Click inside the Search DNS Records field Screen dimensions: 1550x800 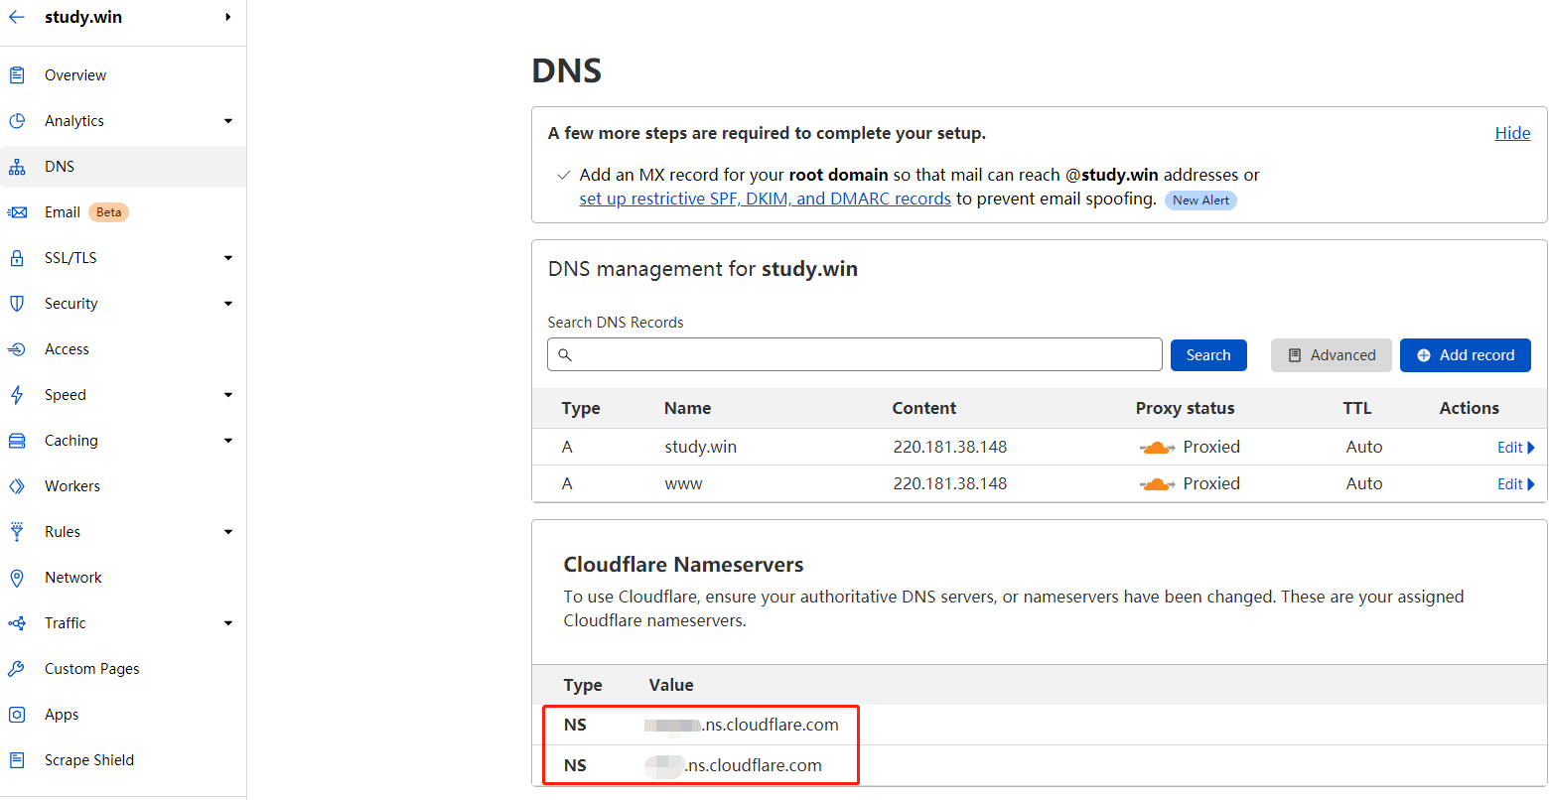point(854,354)
